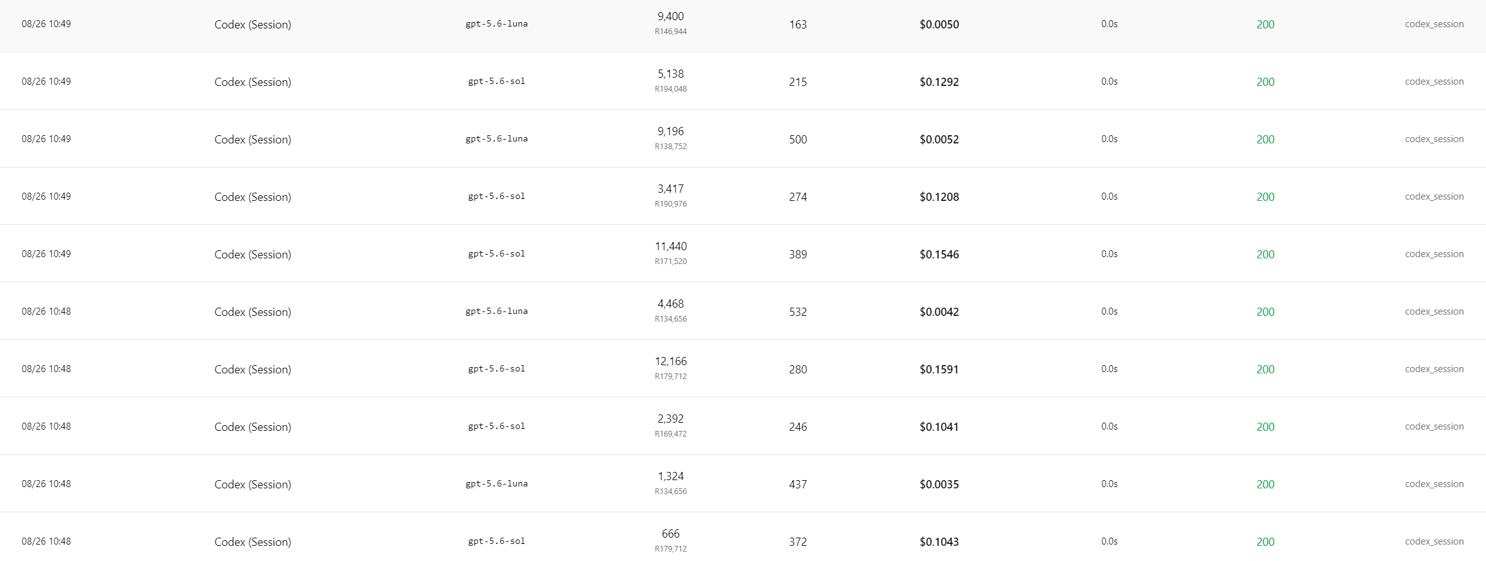Open the row with 3,417 input tokens
Screen dimensions: 1486x561
[x=743, y=196]
